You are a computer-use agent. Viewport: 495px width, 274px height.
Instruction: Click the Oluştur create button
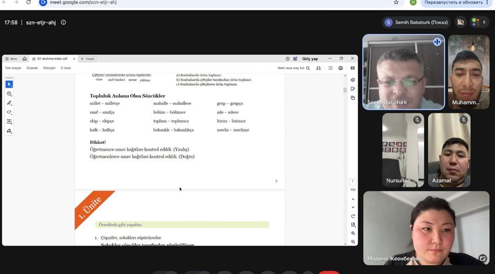click(88, 59)
